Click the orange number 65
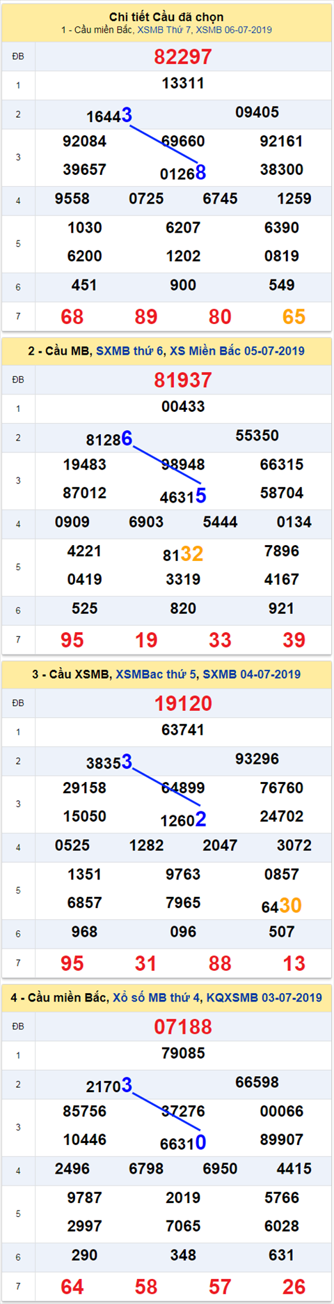The image size is (334, 1304). (x=294, y=317)
